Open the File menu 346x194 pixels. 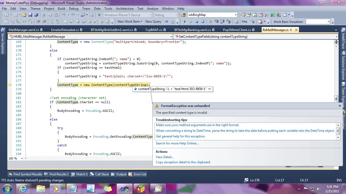click(4, 9)
